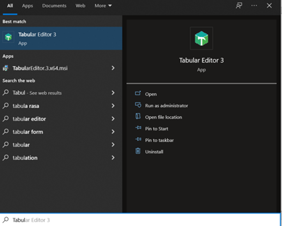Click the Pin to taskbar pin icon

coord(138,139)
